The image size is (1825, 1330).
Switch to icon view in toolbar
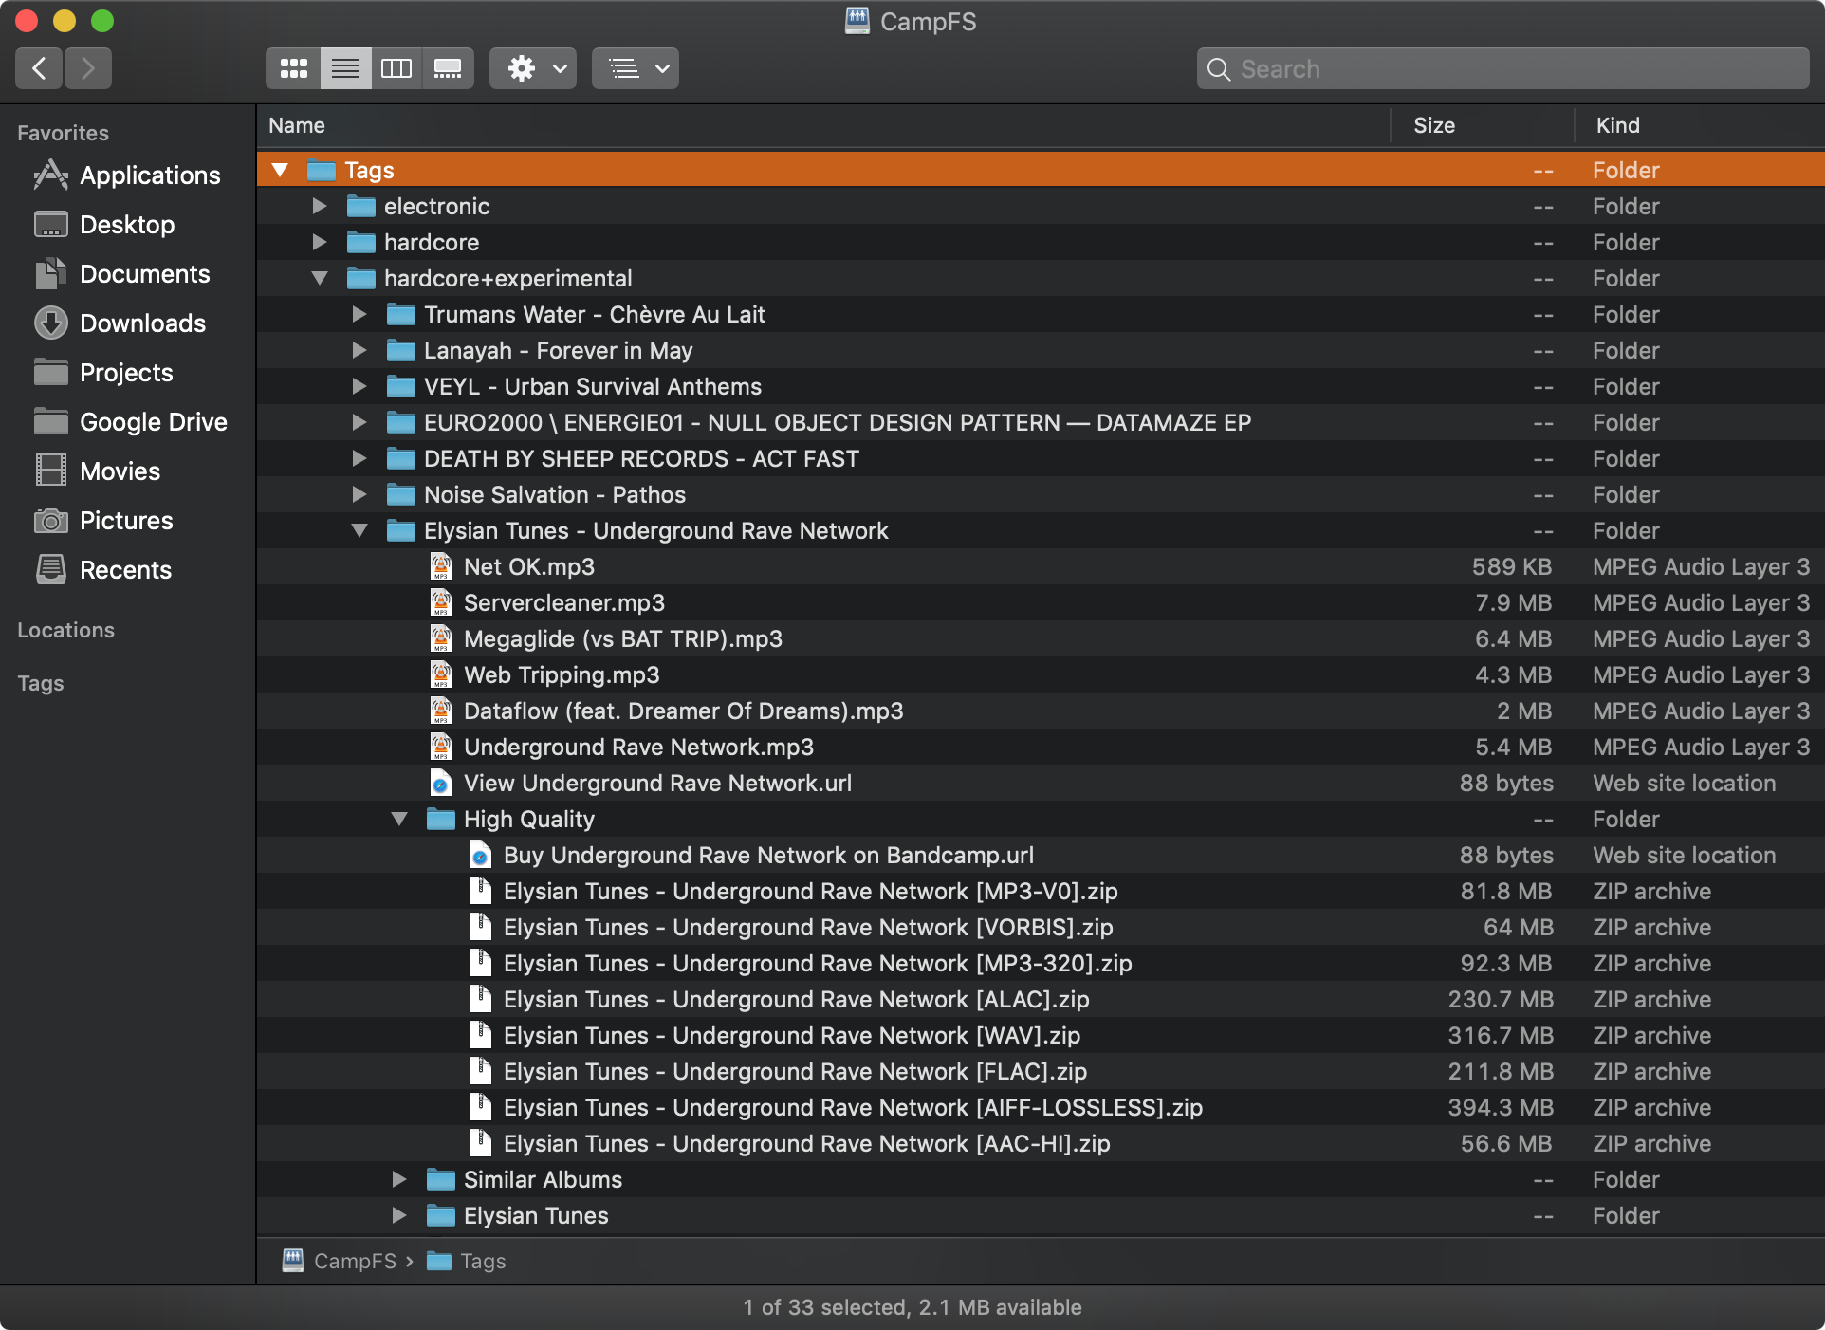pos(293,68)
